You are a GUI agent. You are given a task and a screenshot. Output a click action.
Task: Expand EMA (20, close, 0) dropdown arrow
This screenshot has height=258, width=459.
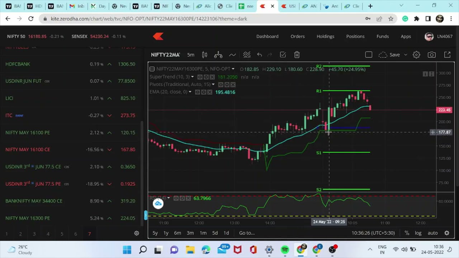pyautogui.click(x=190, y=92)
